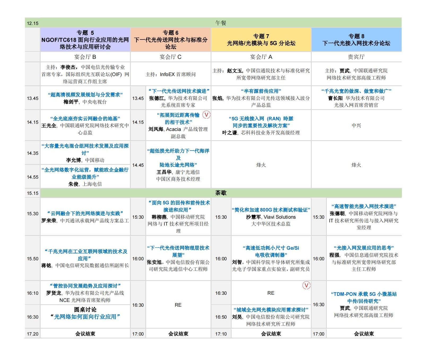Click the 17.20 time cell
Screen dimensions: 421x348
tap(33, 334)
